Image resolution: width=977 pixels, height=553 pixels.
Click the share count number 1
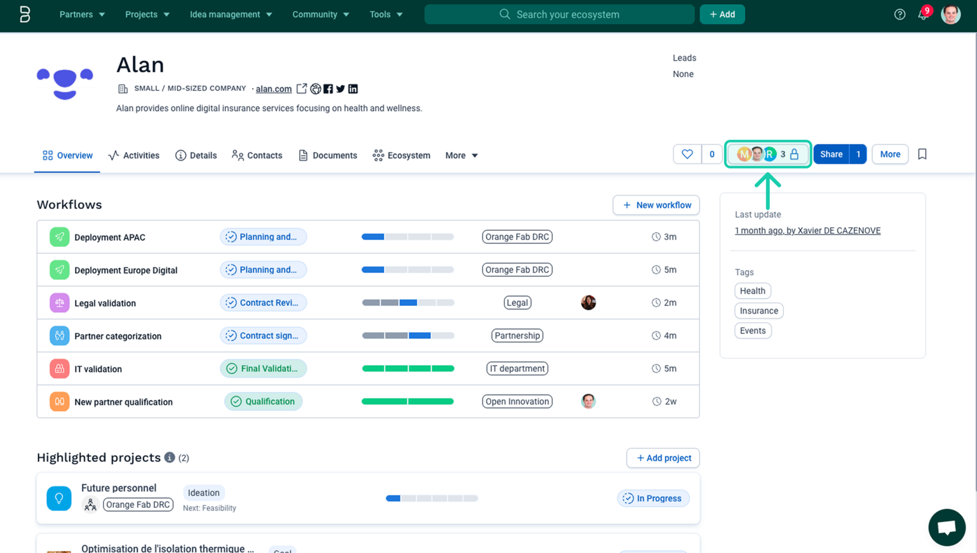coord(858,154)
